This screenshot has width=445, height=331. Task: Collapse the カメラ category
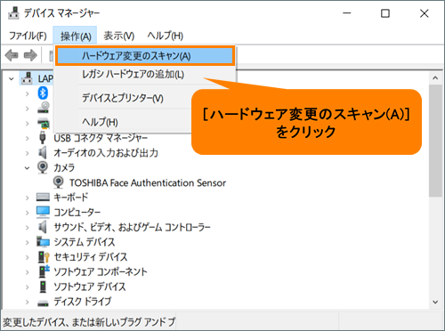point(27,168)
